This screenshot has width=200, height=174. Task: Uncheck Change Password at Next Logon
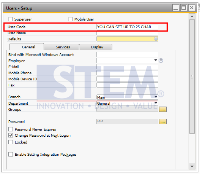coord(11,135)
